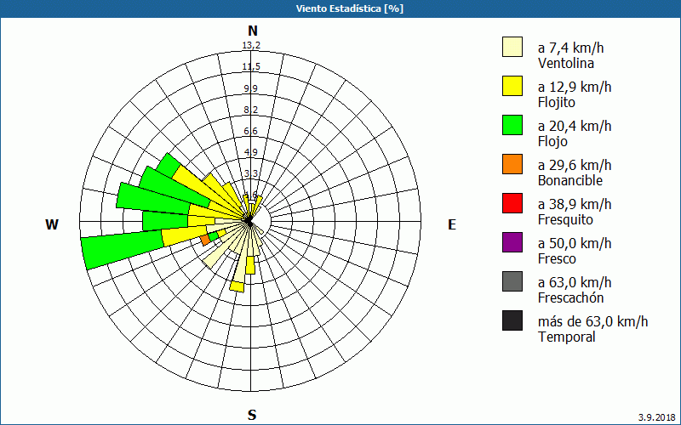Viewport: 681px width, 425px height.
Task: Click the 3.9.2018 date stamp
Action: (656, 417)
